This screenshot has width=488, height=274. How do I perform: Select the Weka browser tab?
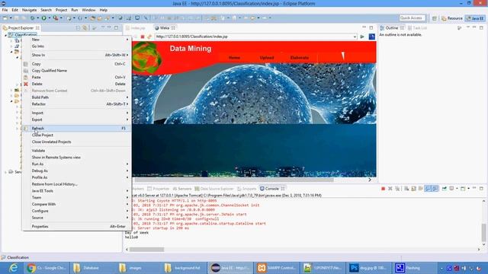pyautogui.click(x=165, y=28)
